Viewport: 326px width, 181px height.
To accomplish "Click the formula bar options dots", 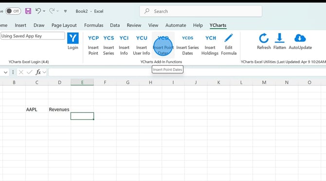I will pos(13,72).
